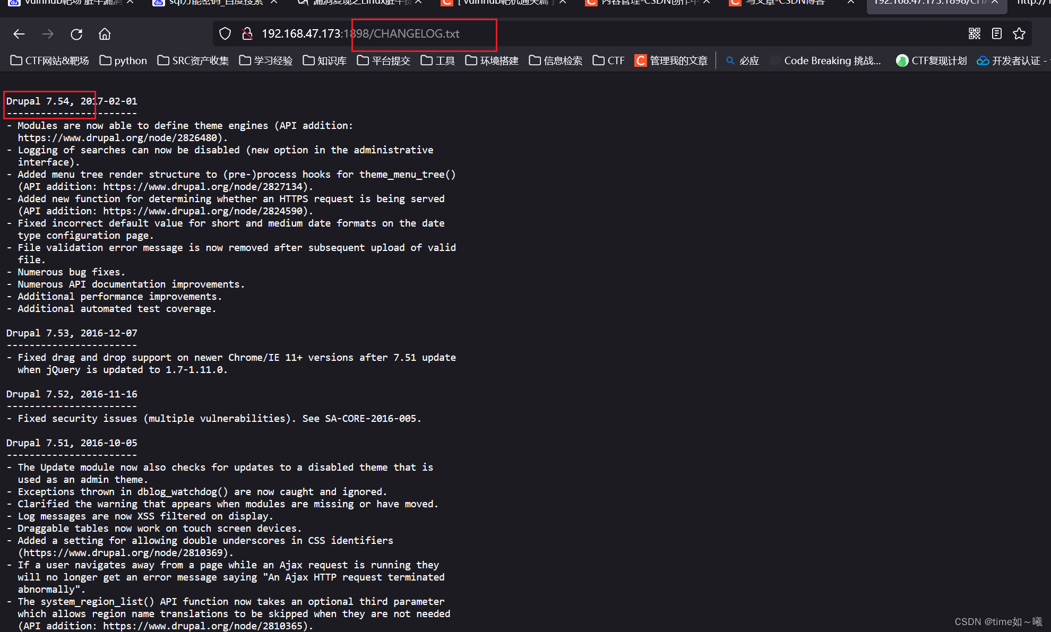This screenshot has width=1051, height=632.
Task: Bookmark this page with the star
Action: [x=1019, y=34]
